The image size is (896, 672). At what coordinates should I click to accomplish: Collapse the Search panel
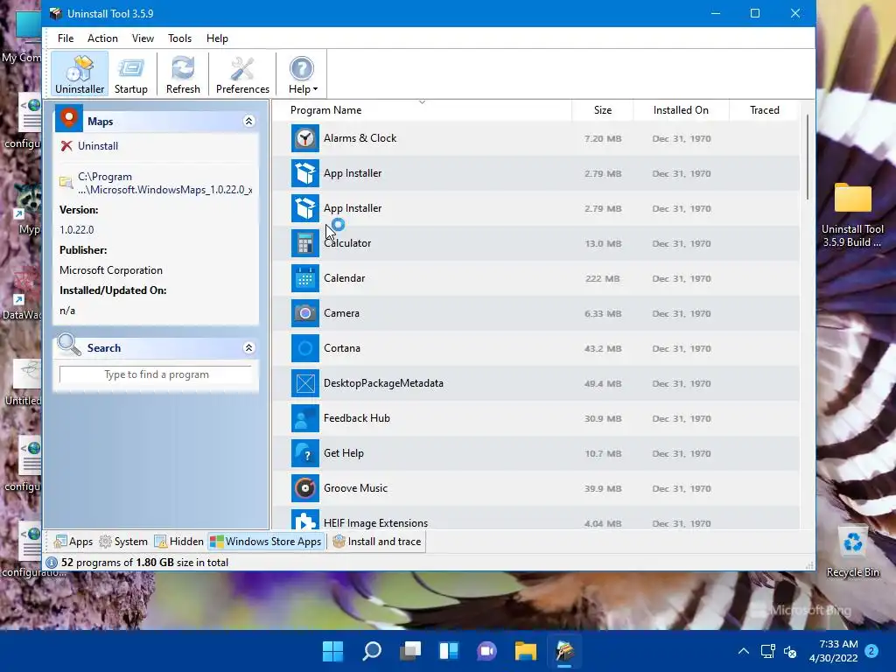[x=248, y=348]
